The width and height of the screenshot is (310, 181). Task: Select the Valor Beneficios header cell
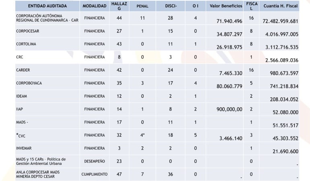pos(226,6)
